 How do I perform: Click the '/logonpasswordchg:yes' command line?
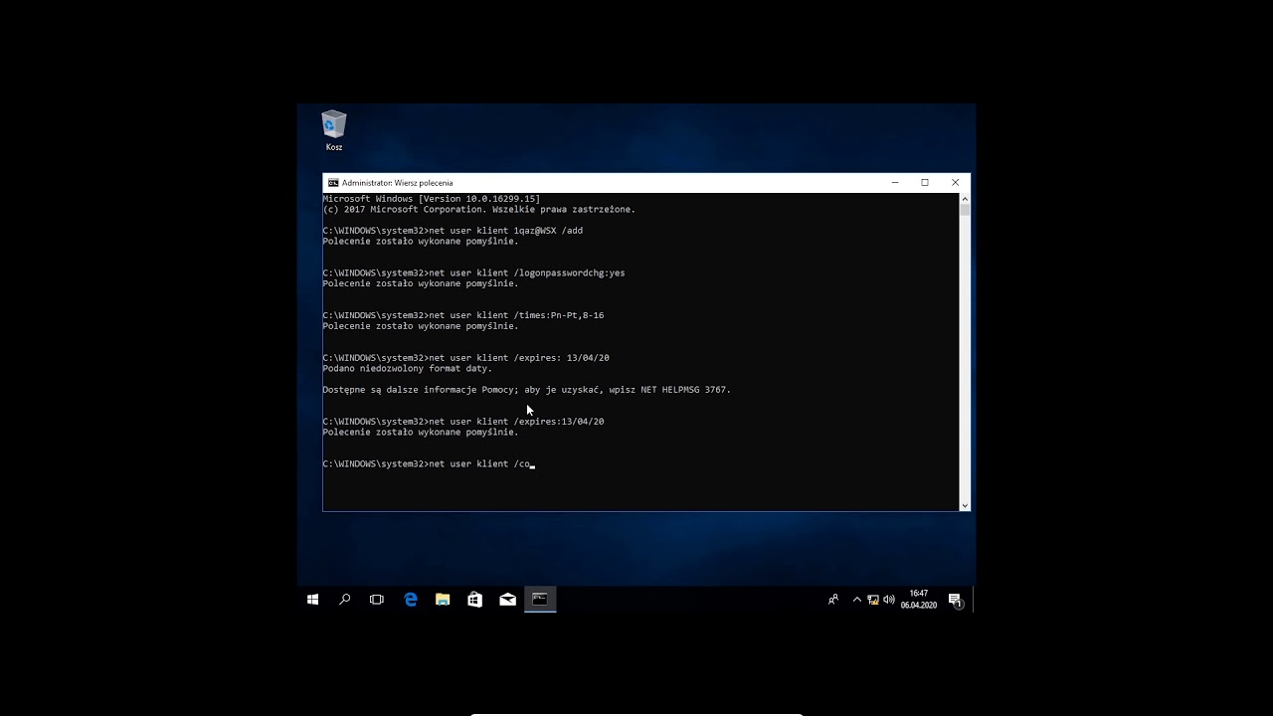473,272
